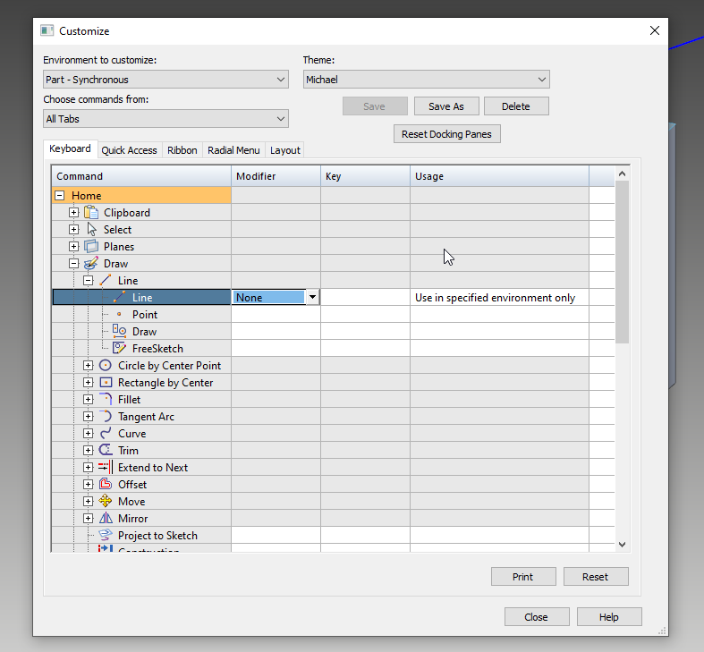The width and height of the screenshot is (704, 652).
Task: Switch to the Ribbon tab
Action: pos(182,150)
